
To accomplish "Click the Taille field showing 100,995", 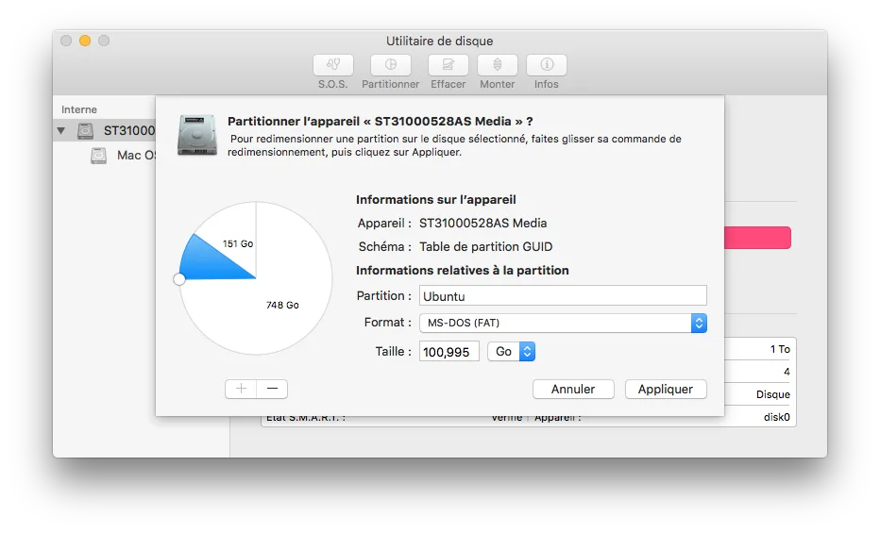I will click(449, 352).
